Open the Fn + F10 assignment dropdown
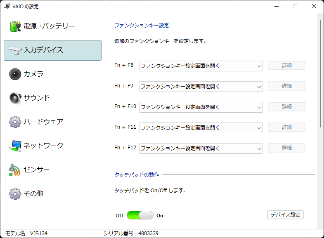The image size is (324, 238). point(201,107)
